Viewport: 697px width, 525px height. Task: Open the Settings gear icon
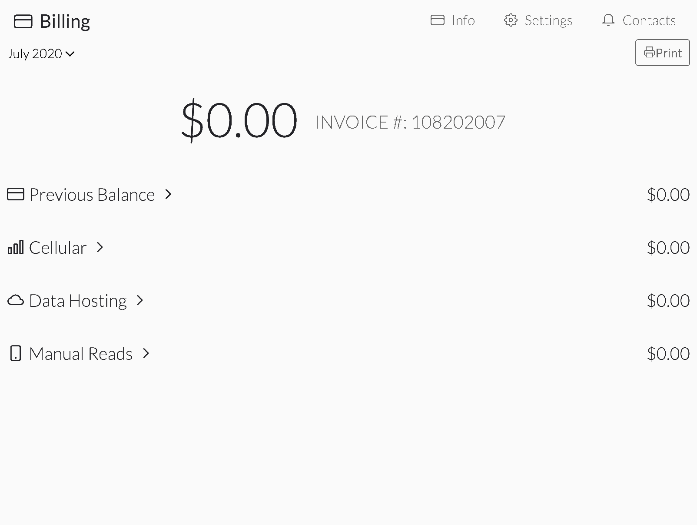click(511, 20)
